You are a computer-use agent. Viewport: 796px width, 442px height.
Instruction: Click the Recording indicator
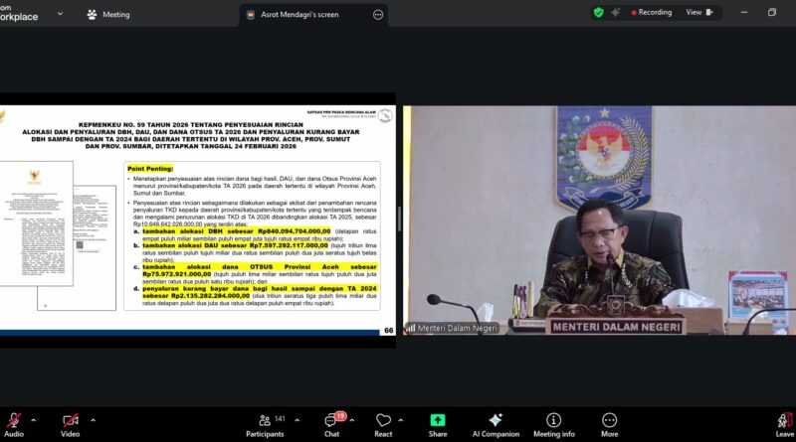pyautogui.click(x=648, y=13)
